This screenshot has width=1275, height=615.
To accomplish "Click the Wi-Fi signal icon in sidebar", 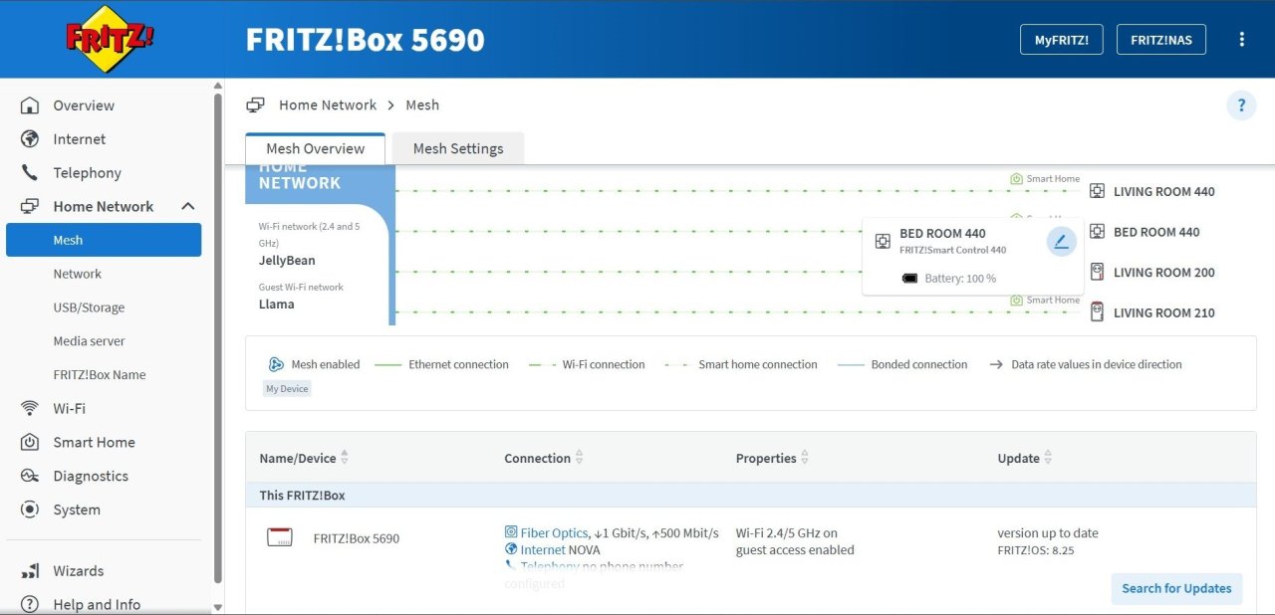I will (x=30, y=409).
